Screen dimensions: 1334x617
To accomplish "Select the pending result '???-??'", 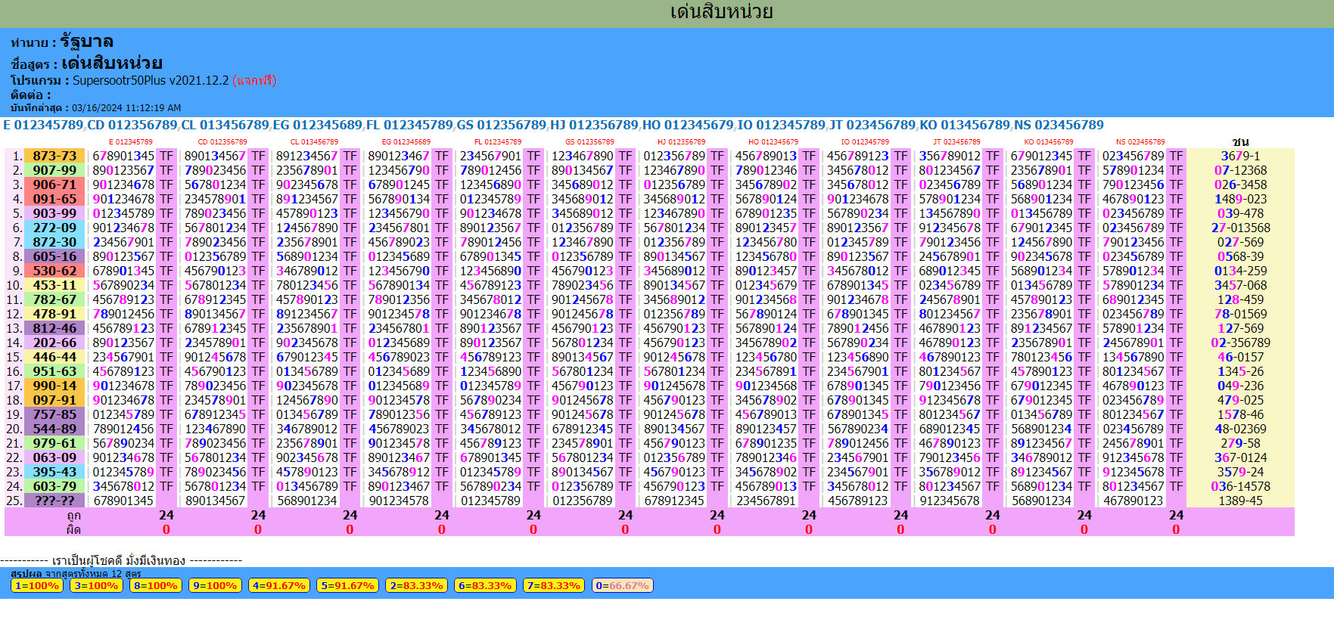I will (x=54, y=501).
